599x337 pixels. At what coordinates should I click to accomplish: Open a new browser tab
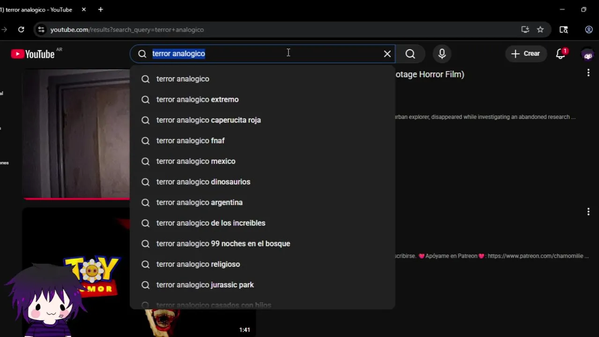coord(100,9)
